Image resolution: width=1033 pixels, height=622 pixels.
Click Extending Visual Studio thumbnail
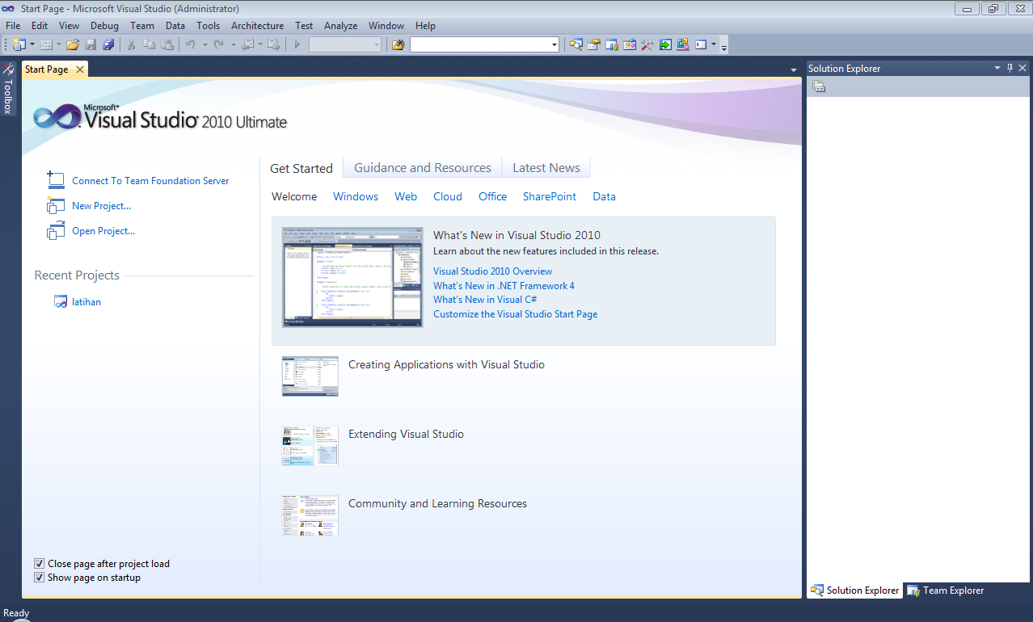[310, 446]
